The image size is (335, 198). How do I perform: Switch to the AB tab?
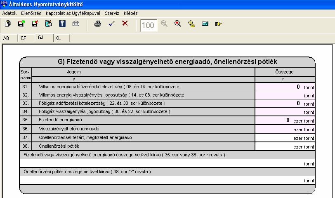tap(9, 38)
